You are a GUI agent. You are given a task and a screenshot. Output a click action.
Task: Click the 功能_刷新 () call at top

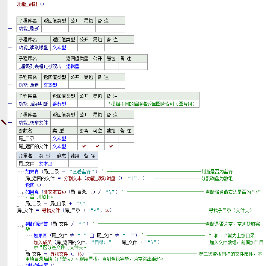[30, 4]
